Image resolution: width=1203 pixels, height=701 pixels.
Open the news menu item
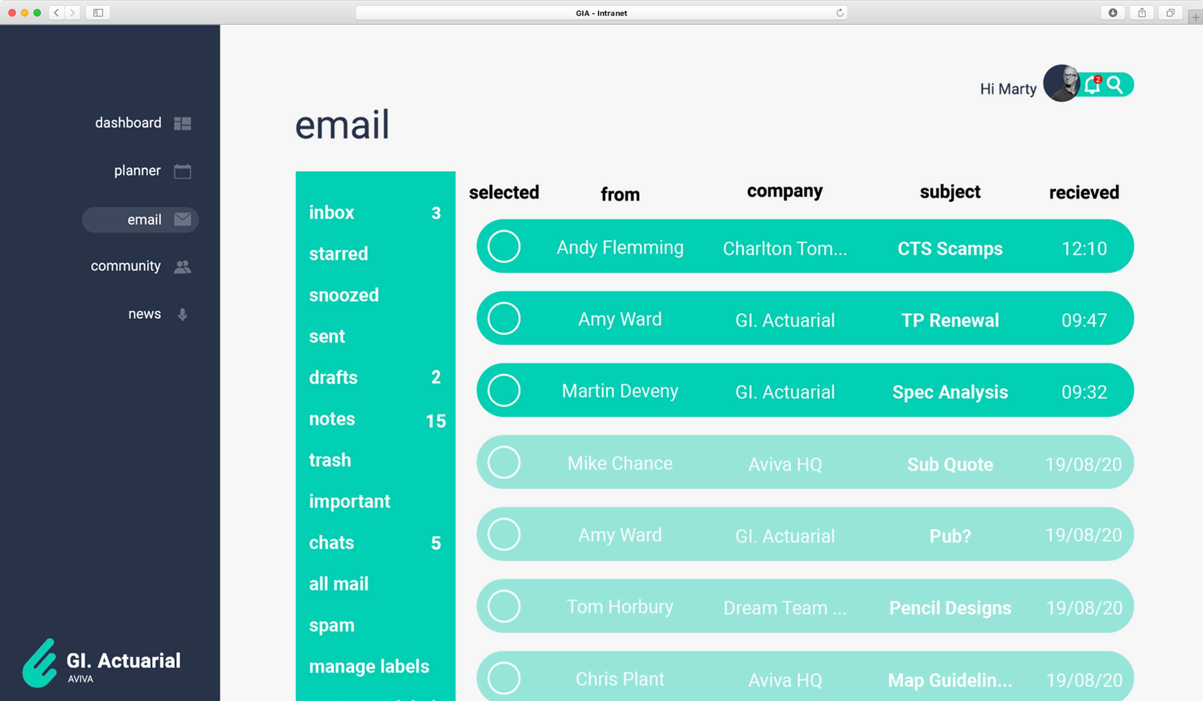[x=145, y=314]
